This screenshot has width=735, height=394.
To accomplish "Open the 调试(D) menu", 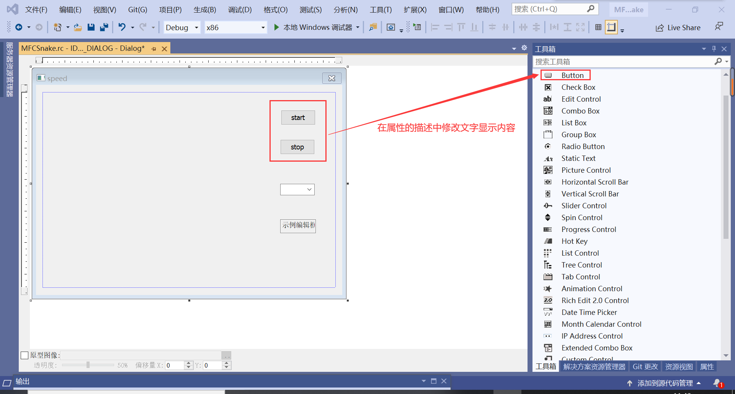I will tap(240, 10).
